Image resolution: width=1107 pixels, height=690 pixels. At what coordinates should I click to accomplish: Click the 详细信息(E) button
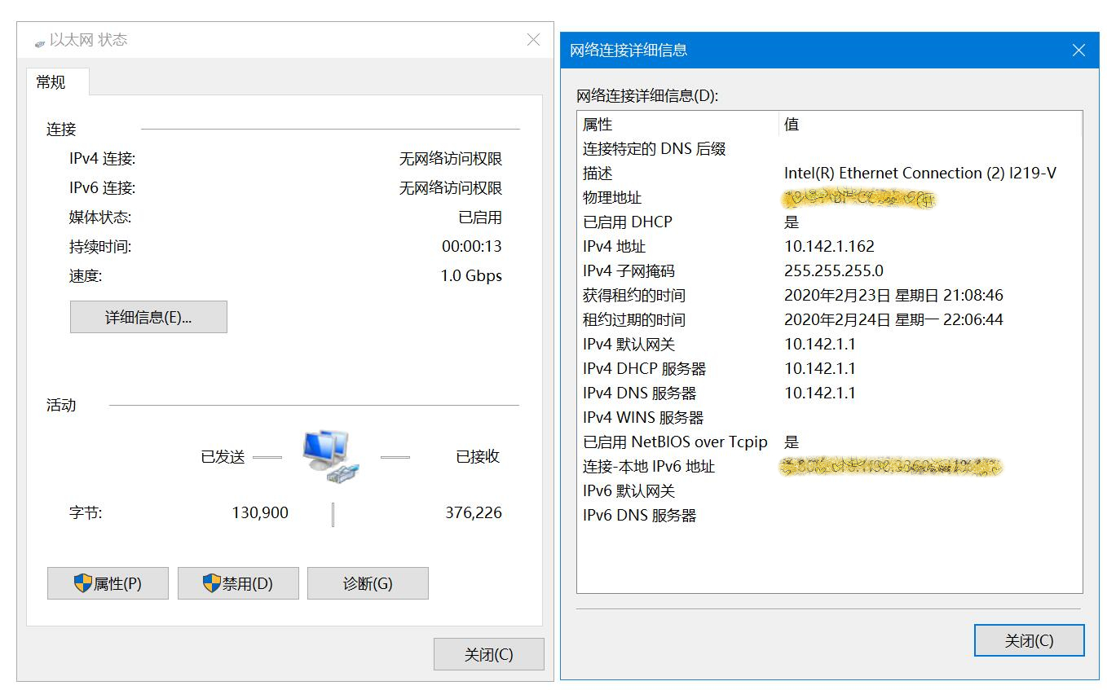click(148, 317)
